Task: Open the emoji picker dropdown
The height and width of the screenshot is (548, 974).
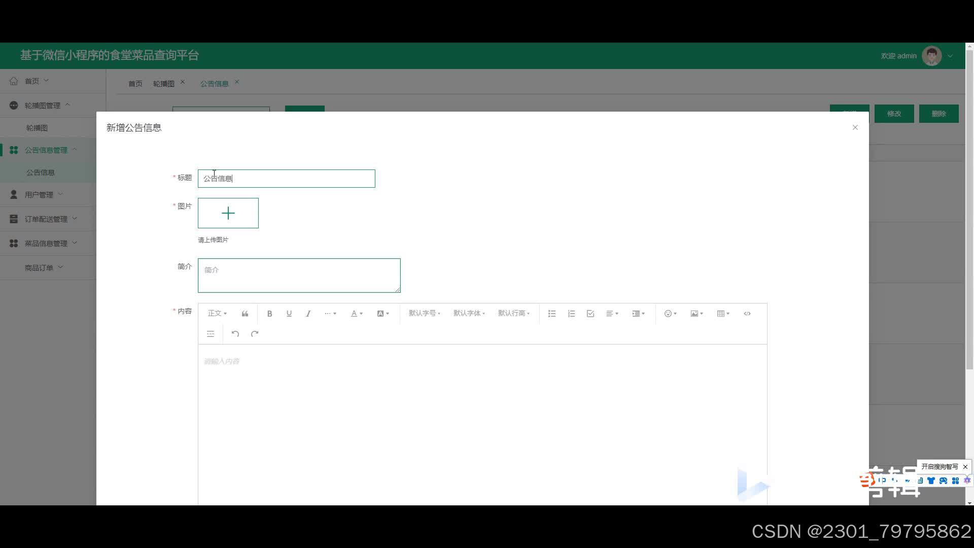Action: click(x=670, y=314)
